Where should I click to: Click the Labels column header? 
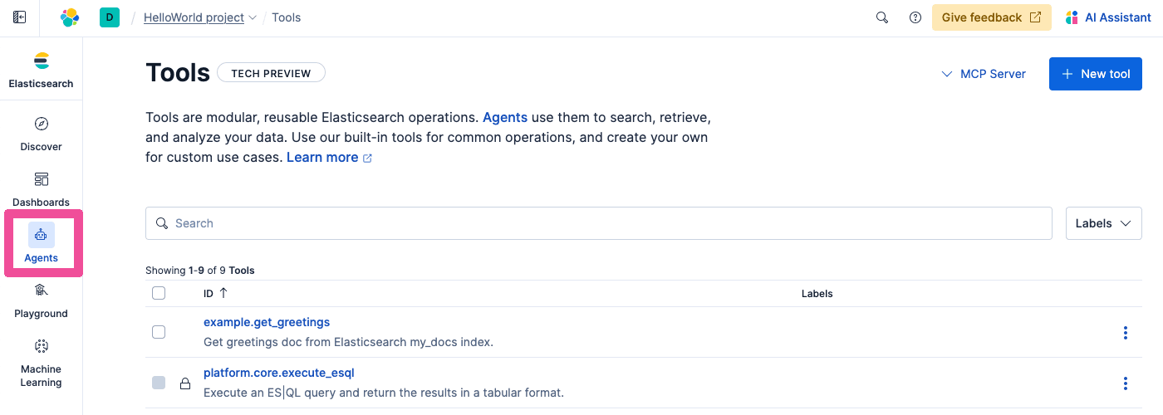[x=817, y=294]
